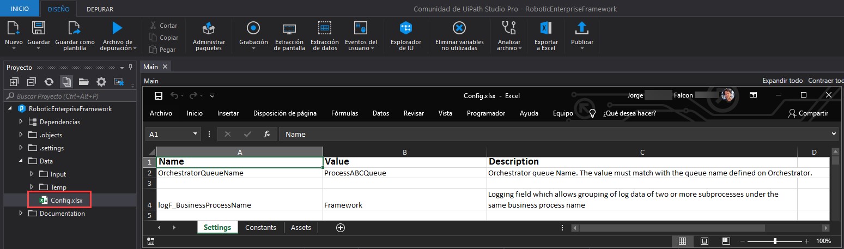Click the Eventos del usuario icon
Screen dimensions: 844x249
tap(360, 28)
